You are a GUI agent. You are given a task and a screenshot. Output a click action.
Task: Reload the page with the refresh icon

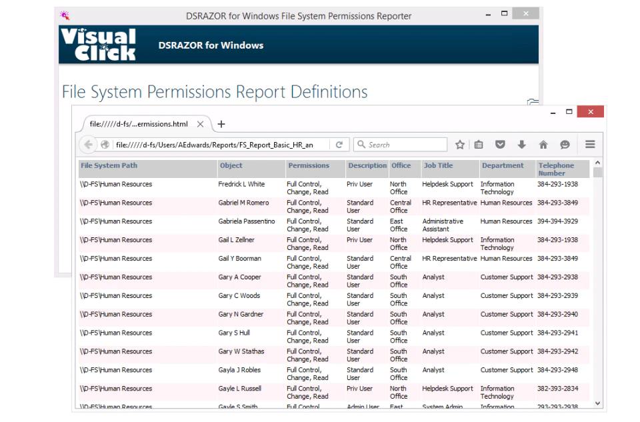pos(339,145)
